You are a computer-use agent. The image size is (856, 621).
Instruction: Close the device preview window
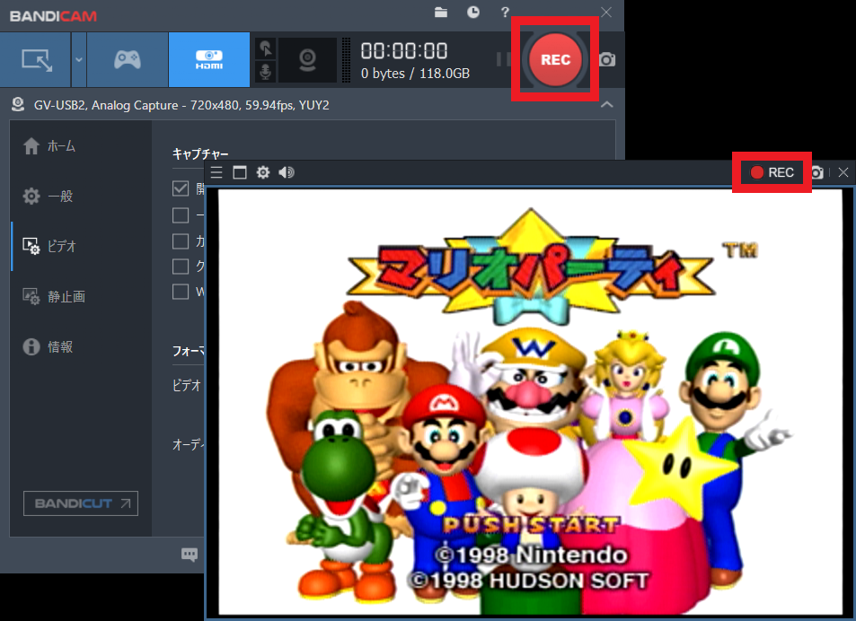[x=843, y=173]
